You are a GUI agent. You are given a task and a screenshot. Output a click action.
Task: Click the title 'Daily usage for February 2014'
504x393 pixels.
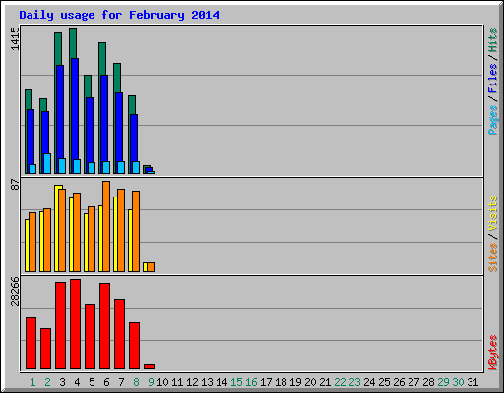click(119, 15)
